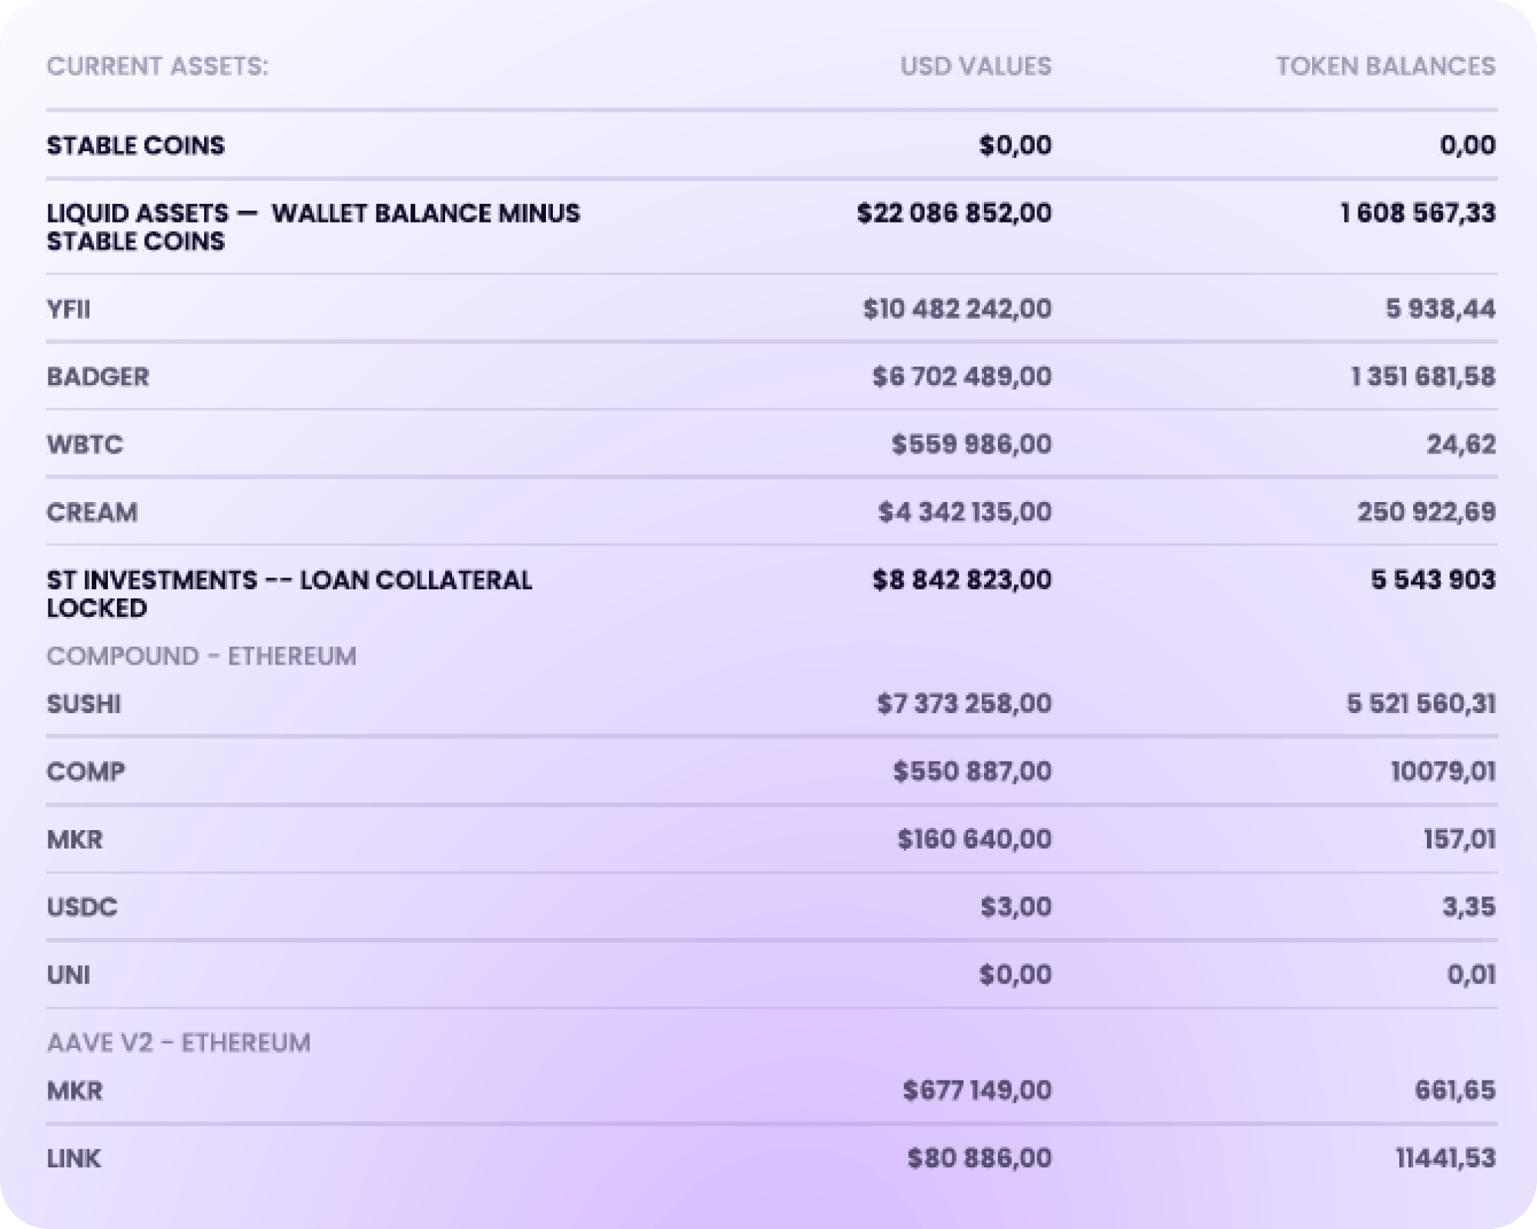The image size is (1537, 1229).
Task: Click the $677 149,00 MKR value under Aave
Action: [976, 1090]
